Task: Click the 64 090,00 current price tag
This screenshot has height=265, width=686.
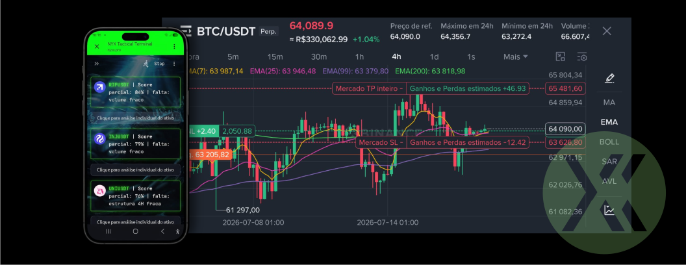Action: coord(565,129)
